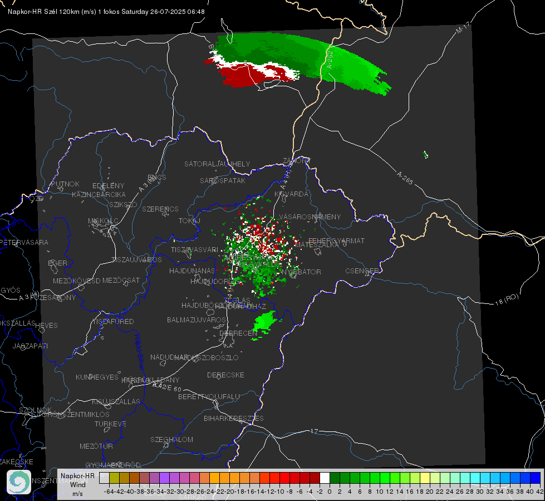Click the swirl logo icon in the bottom-left corner
Viewport: 545px width, 501px height.
click(x=19, y=482)
